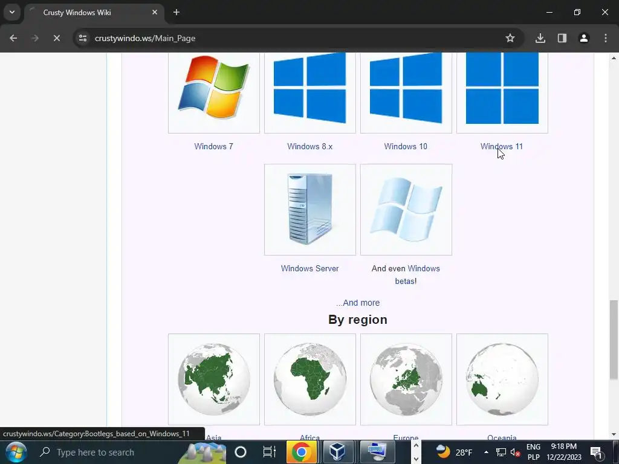This screenshot has height=464, width=619.
Task: Follow the Windows betas text link
Action: [x=417, y=275]
